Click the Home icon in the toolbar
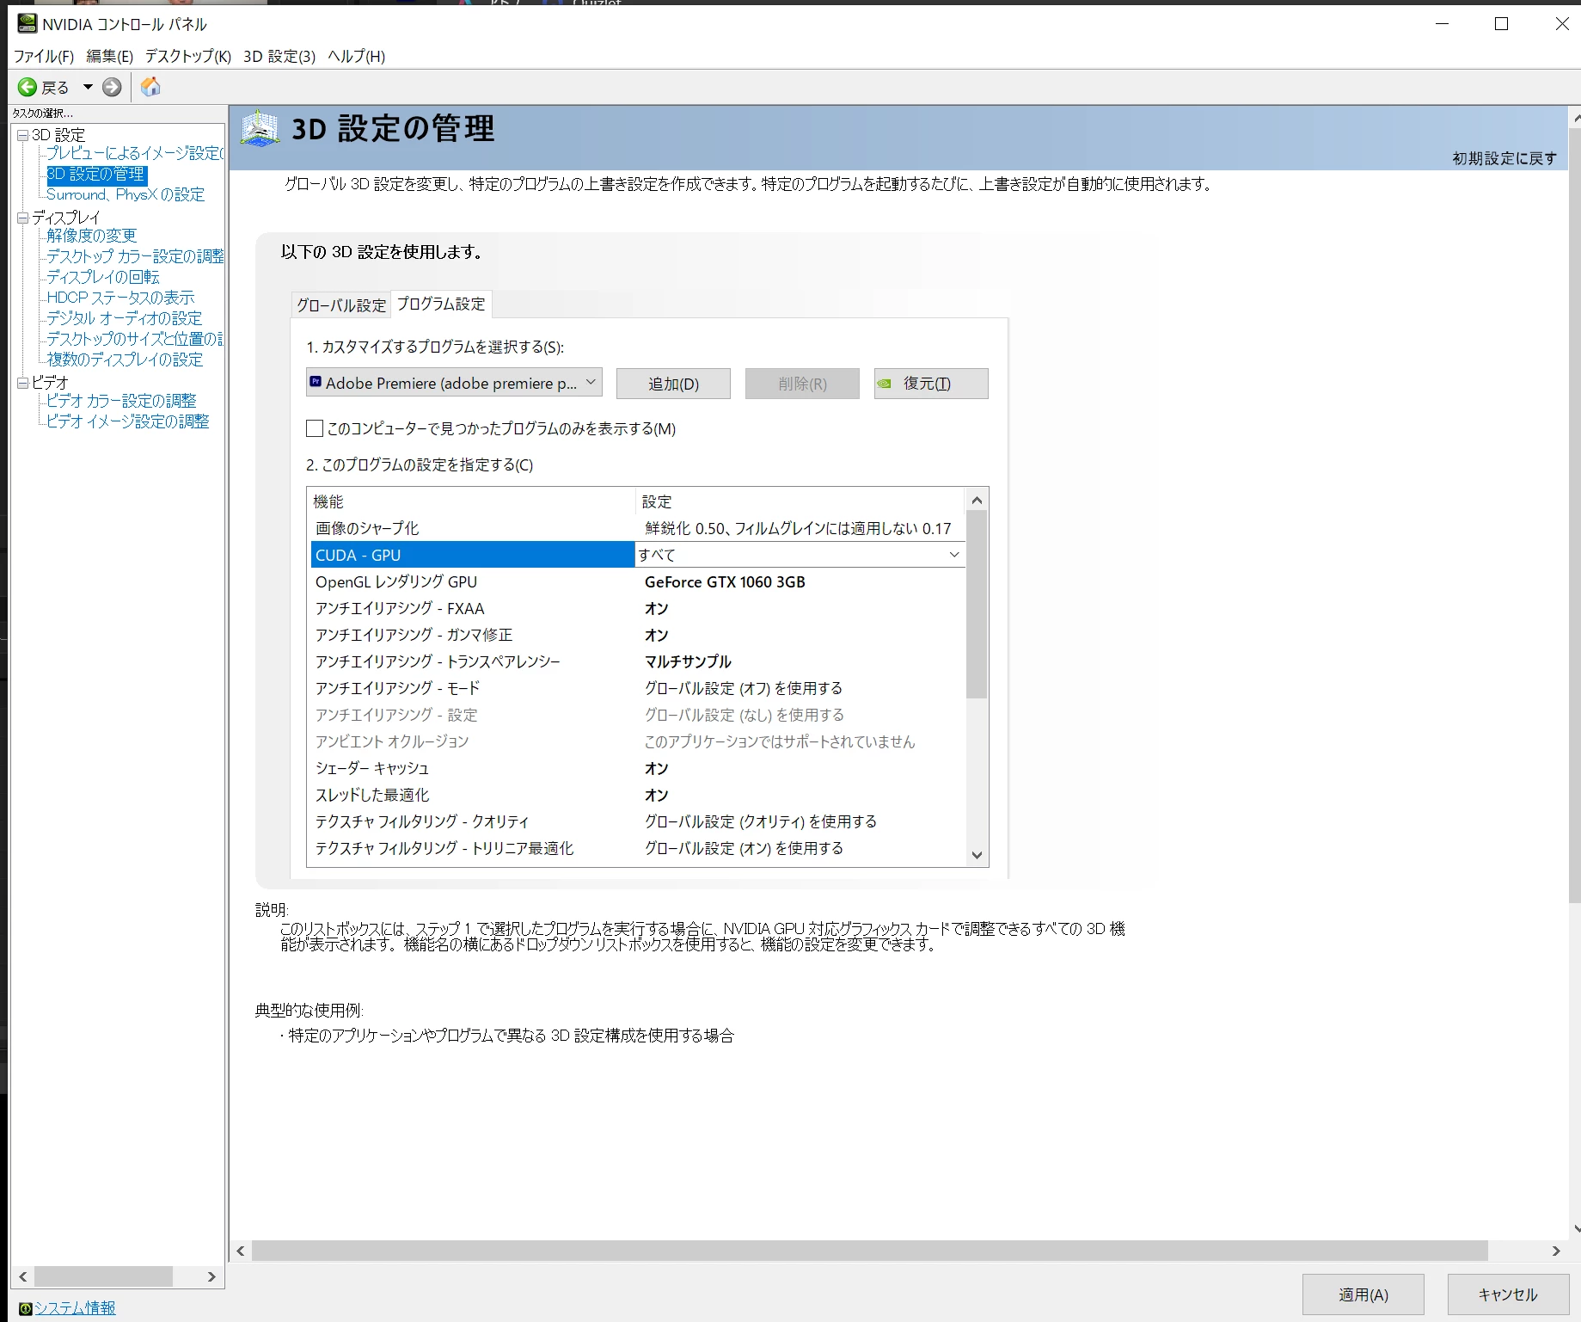The height and width of the screenshot is (1322, 1581). click(150, 87)
